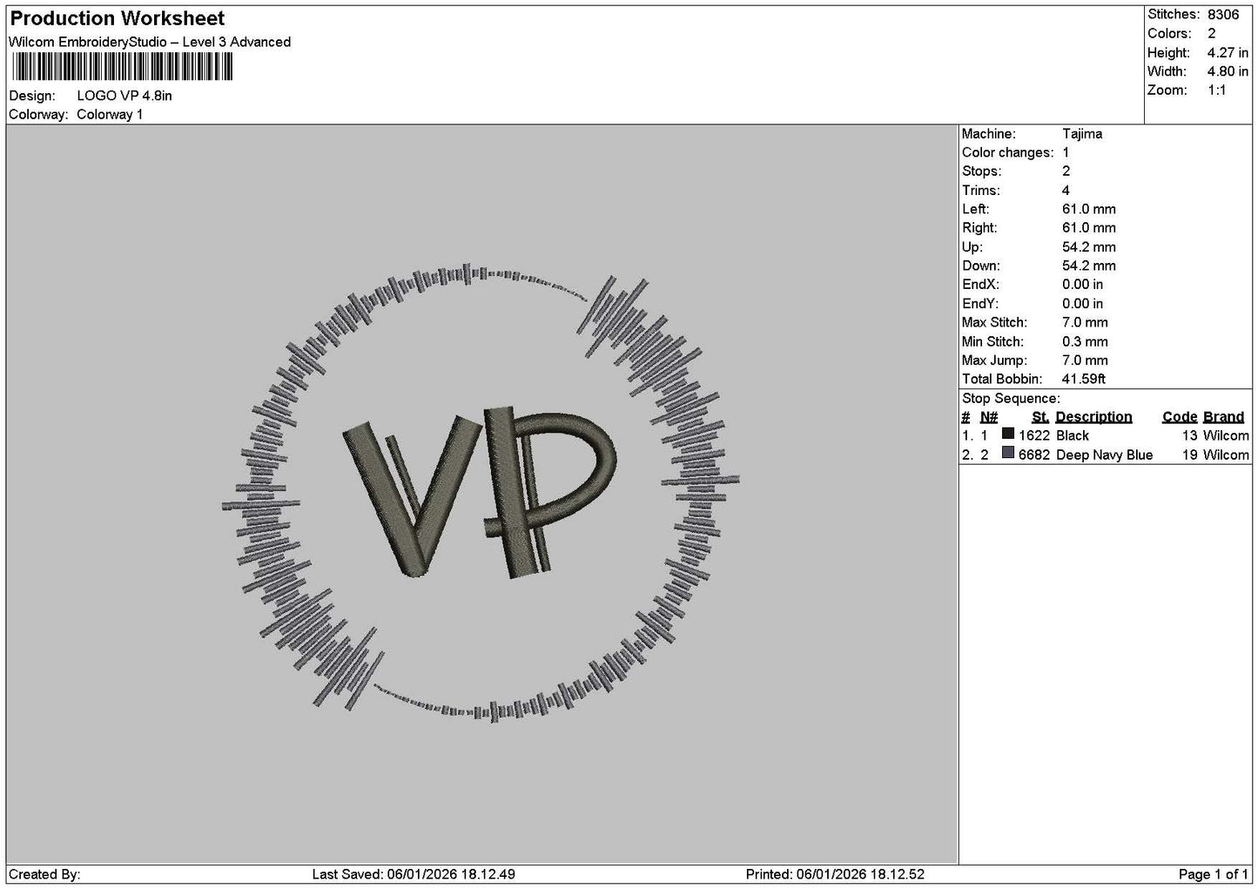The height and width of the screenshot is (889, 1258).
Task: Click the EndX value 0.00 in
Action: tap(1083, 285)
